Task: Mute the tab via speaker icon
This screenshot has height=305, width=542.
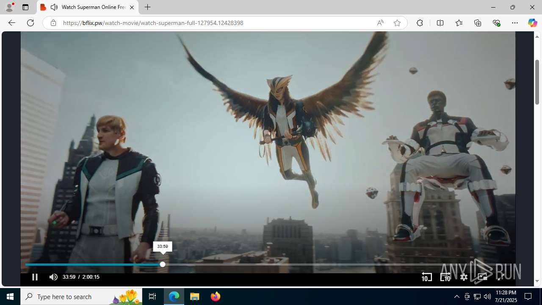Action: [x=54, y=7]
